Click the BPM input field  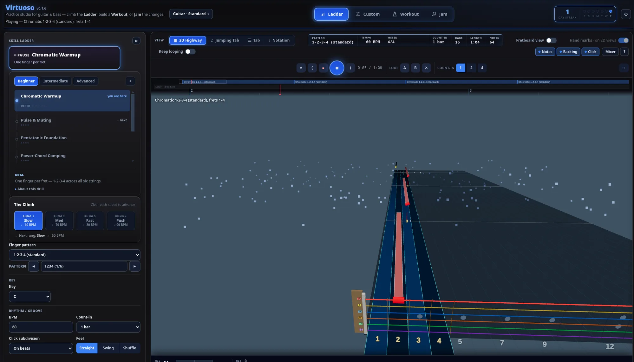click(x=41, y=327)
